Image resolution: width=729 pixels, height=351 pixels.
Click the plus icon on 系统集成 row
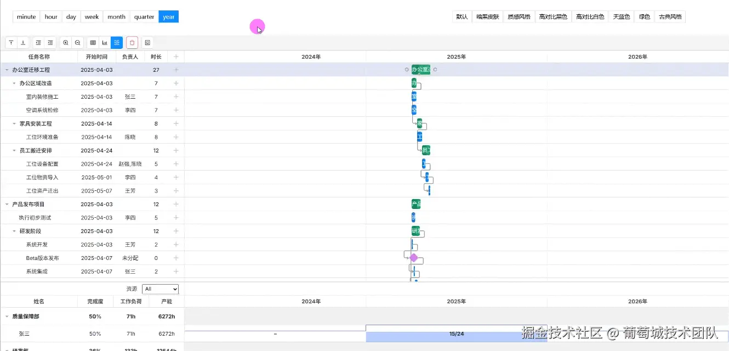[176, 271]
